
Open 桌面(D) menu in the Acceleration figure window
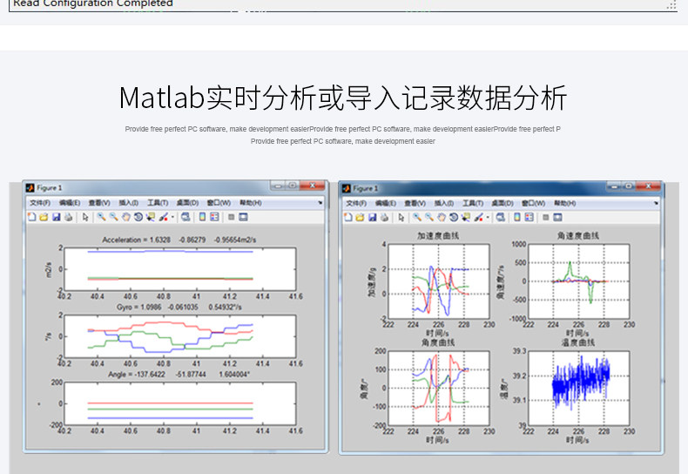point(187,203)
